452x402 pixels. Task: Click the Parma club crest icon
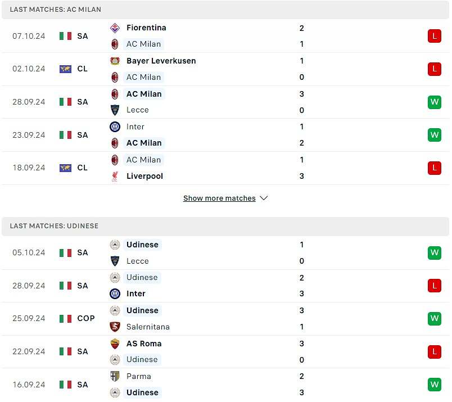[x=115, y=376]
